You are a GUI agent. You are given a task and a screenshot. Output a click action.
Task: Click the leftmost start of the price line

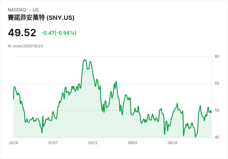[x=13, y=99]
